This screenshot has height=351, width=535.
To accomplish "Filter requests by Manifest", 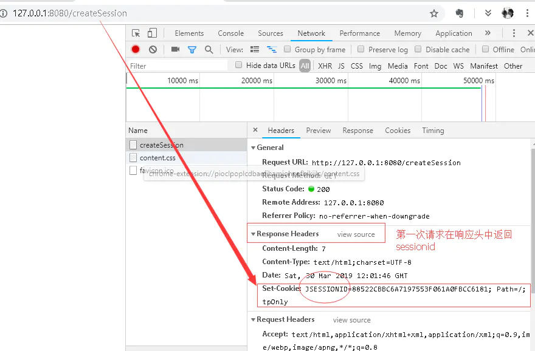I will [x=484, y=66].
